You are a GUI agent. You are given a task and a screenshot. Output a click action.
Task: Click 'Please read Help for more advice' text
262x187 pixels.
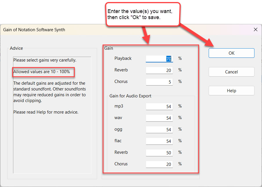coord(46,112)
